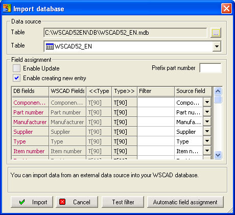Open source field dropdown for Manufacturer row

(x=207, y=122)
